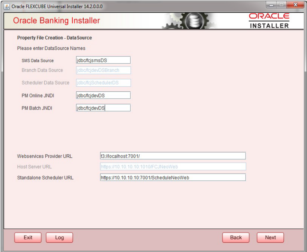Minimize the installer window
The height and width of the screenshot is (252, 307).
271,5
